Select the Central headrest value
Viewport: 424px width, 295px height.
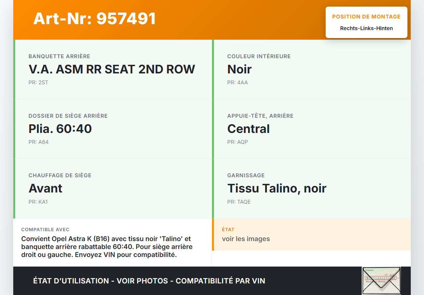pyautogui.click(x=248, y=129)
